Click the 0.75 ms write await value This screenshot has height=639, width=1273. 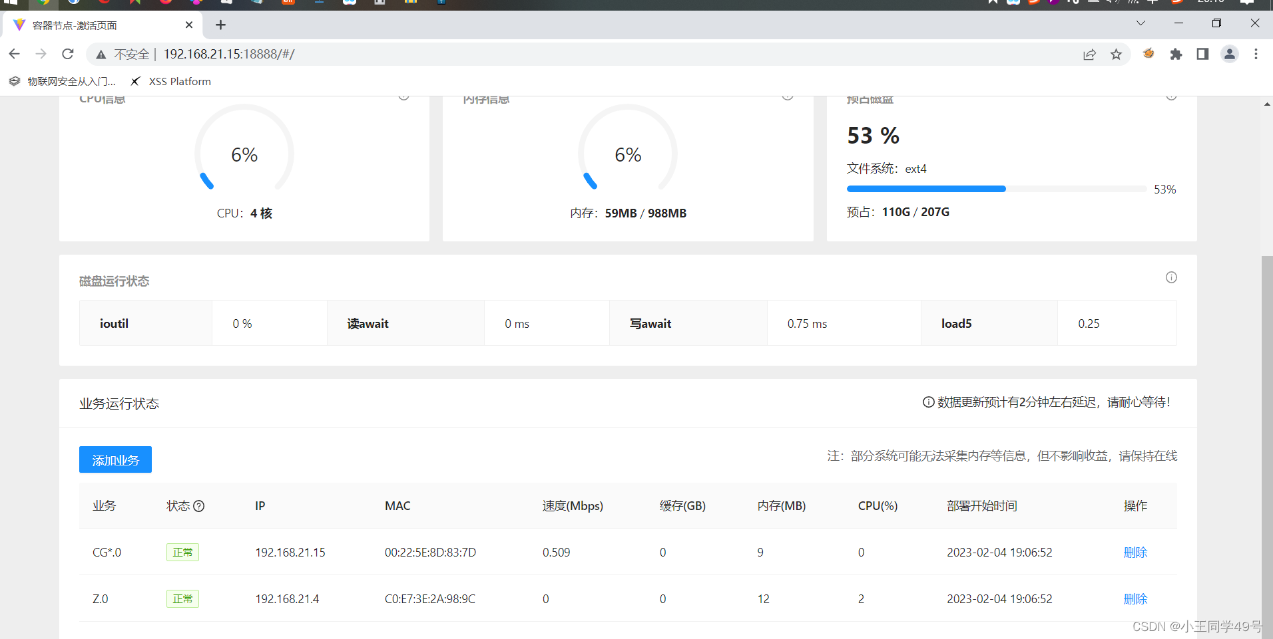(807, 323)
